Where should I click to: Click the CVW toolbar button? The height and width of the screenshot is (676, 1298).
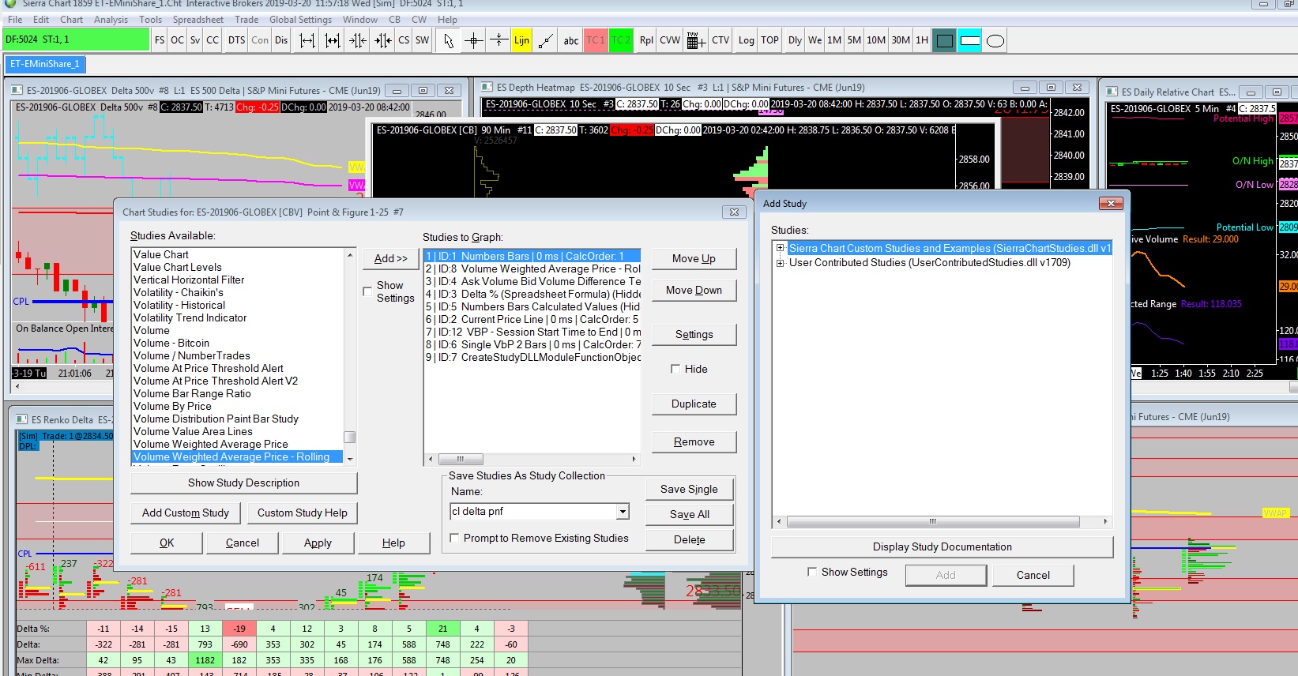[670, 40]
